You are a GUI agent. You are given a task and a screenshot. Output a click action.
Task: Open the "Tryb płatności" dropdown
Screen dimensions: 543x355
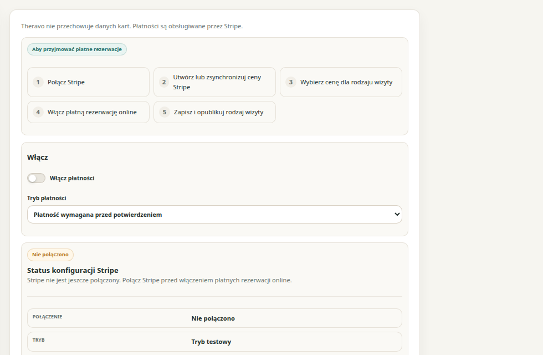(215, 215)
